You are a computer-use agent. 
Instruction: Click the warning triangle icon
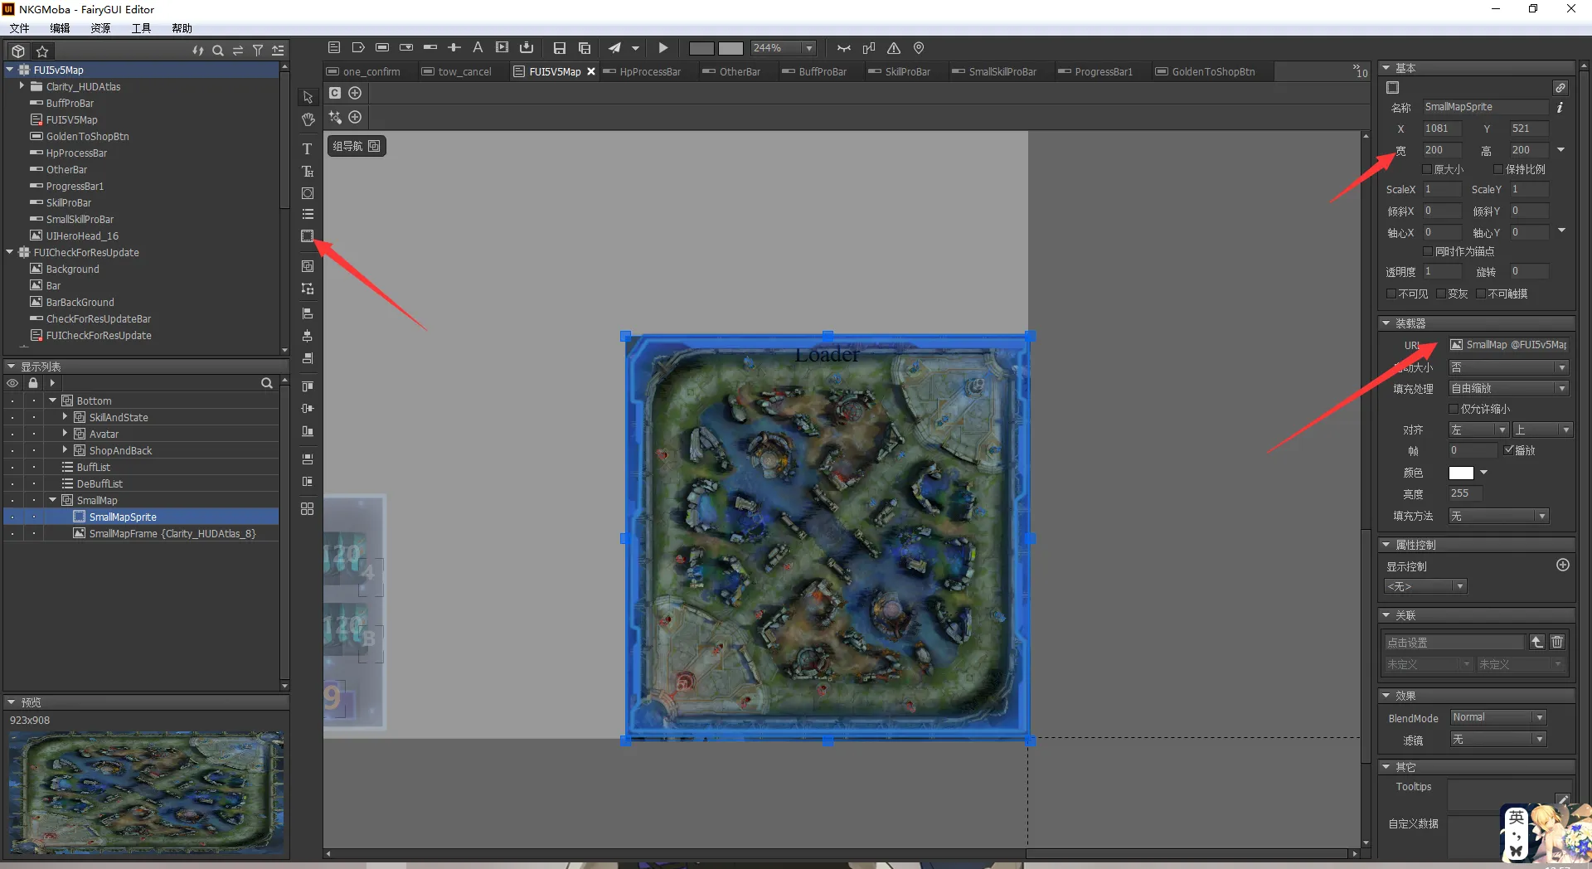click(894, 48)
